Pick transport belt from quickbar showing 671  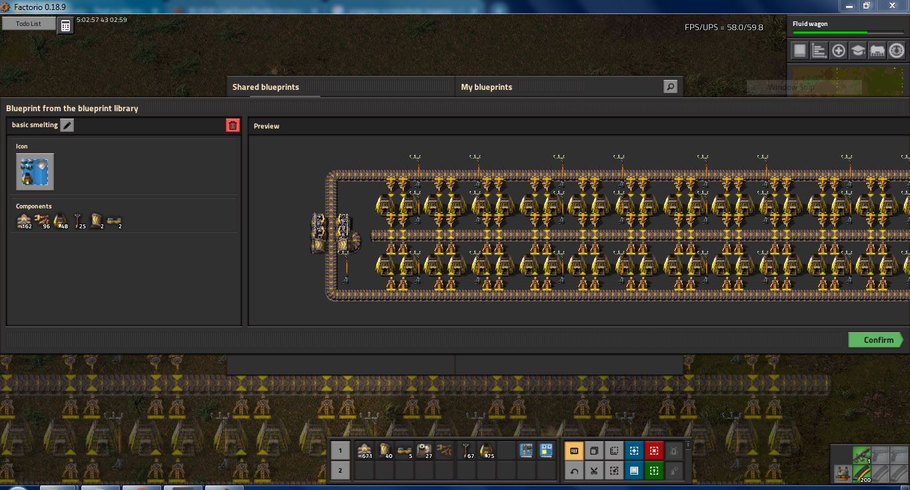click(x=364, y=451)
